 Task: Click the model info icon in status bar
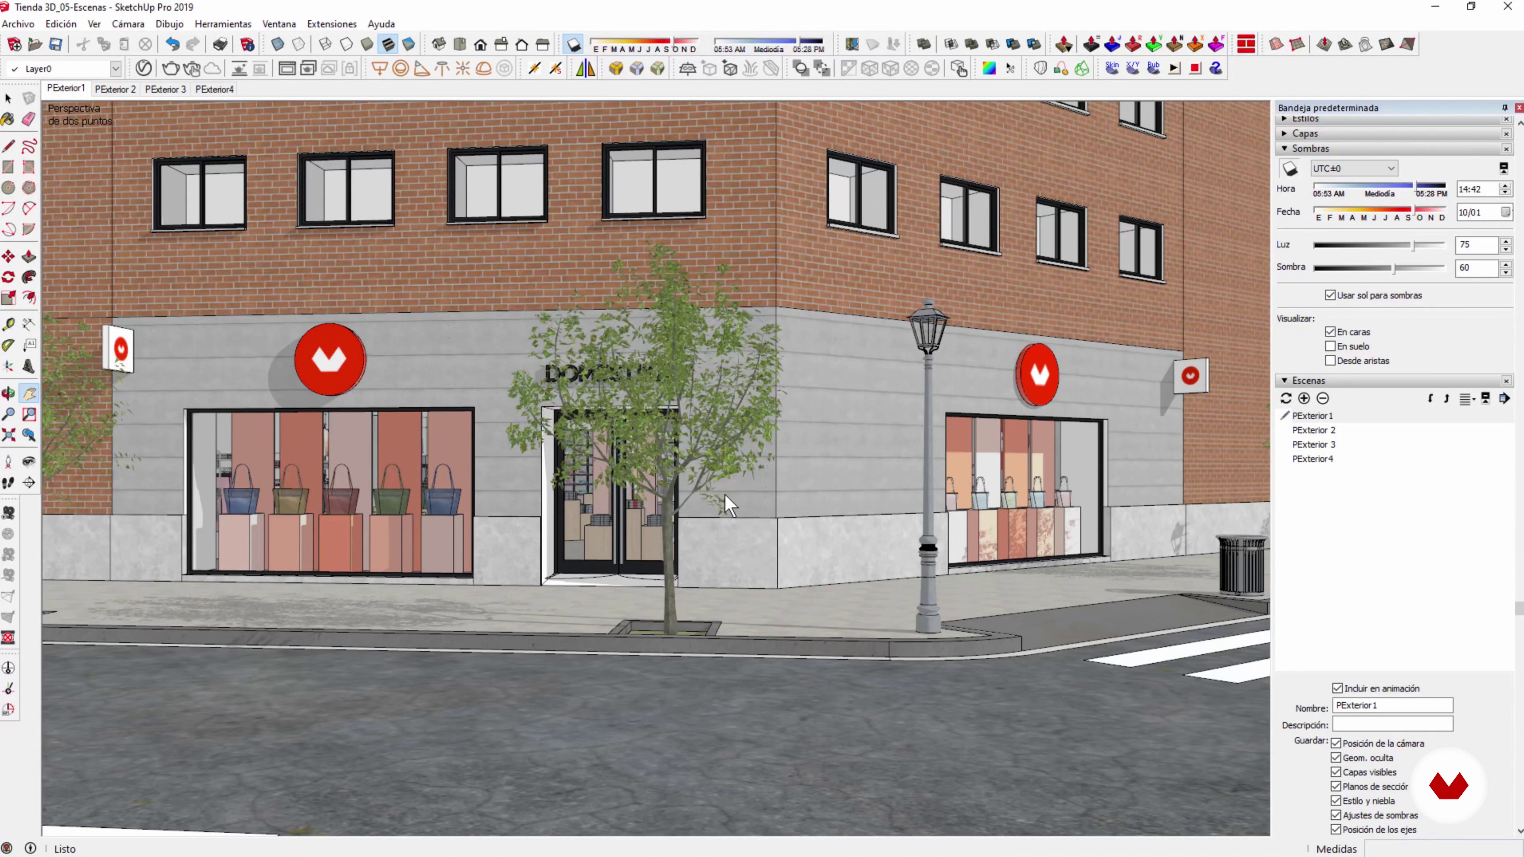tap(30, 848)
